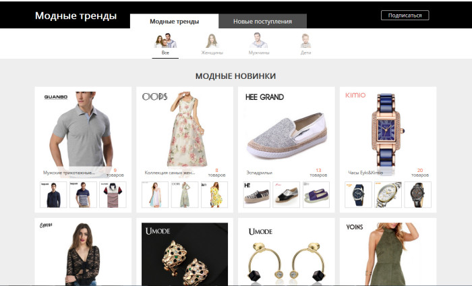
Task: Click the МОДНЫЕ НОВИНКИ heading
Action: 236,76
